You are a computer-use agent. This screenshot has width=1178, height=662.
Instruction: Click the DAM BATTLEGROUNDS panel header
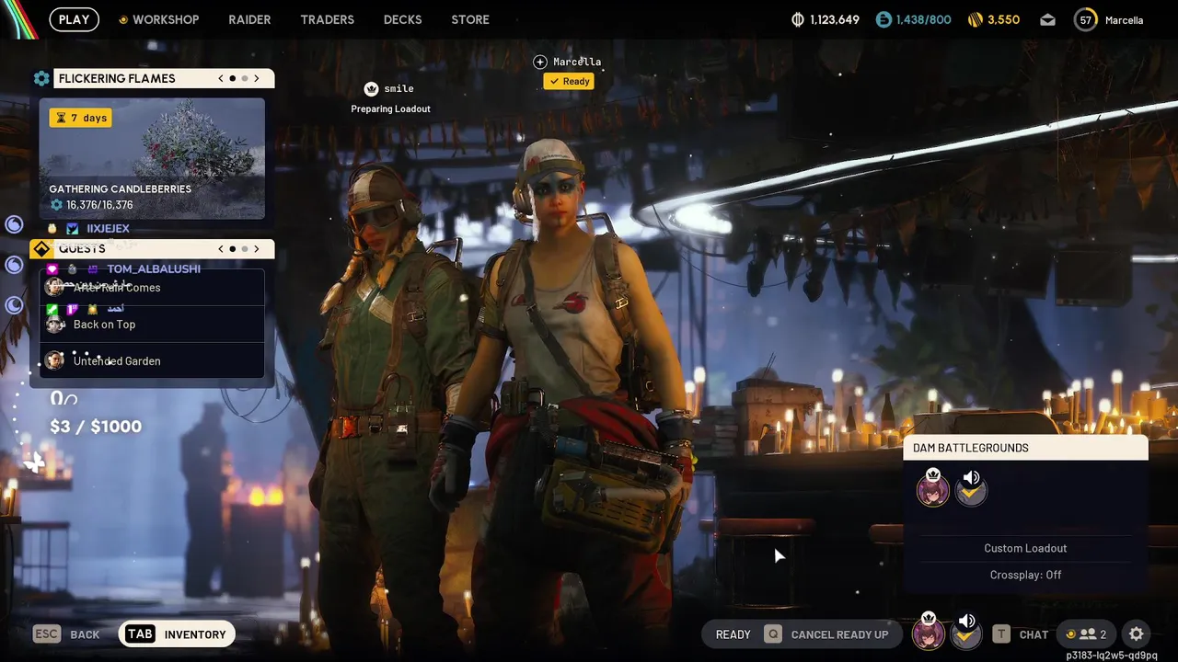point(1025,448)
